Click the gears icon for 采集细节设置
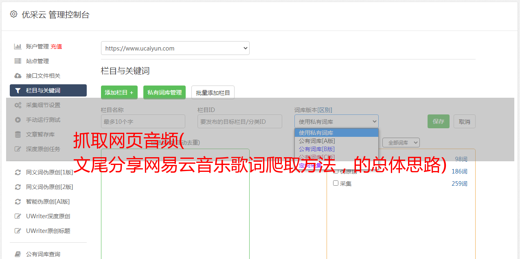The height and width of the screenshot is (259, 520). pyautogui.click(x=18, y=105)
